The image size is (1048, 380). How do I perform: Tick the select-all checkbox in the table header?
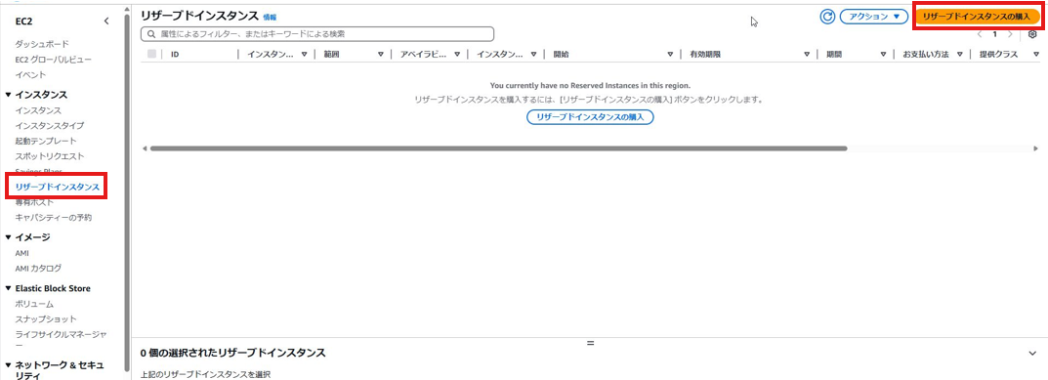pos(151,54)
